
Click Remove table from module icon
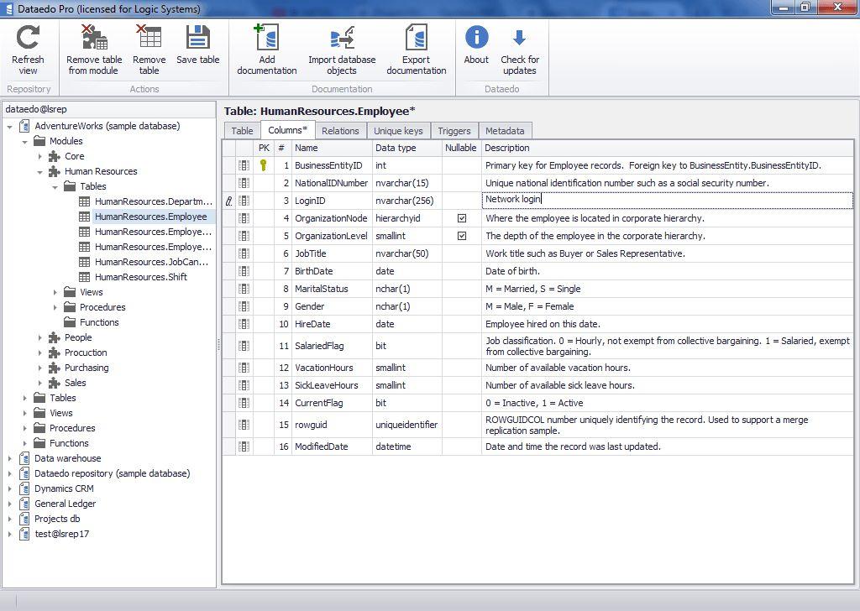point(94,37)
